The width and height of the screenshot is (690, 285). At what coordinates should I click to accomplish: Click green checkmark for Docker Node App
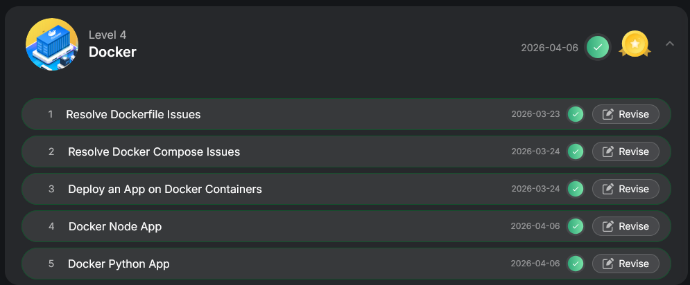575,226
